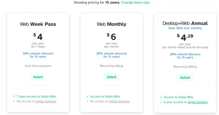Click Save 30% over monthly text
Image resolution: width=219 pixels, height=115 pixels.
pyautogui.click(x=185, y=28)
